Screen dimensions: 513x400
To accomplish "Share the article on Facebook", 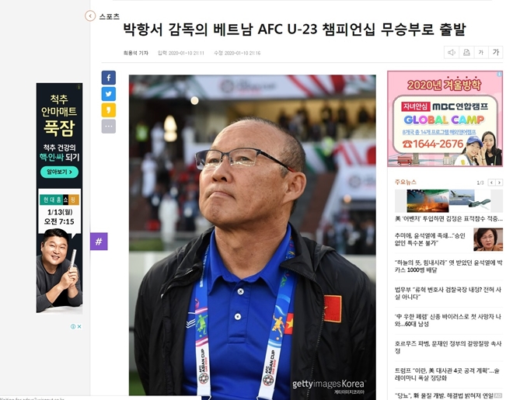I will point(109,78).
